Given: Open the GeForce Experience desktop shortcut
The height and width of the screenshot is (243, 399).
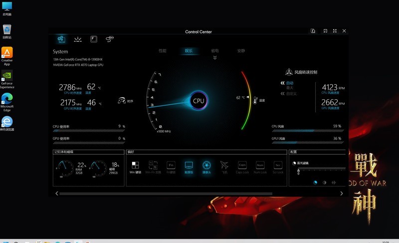Looking at the screenshot, I should pos(7,79).
